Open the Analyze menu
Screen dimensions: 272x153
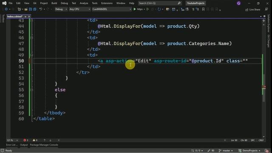[84, 3]
